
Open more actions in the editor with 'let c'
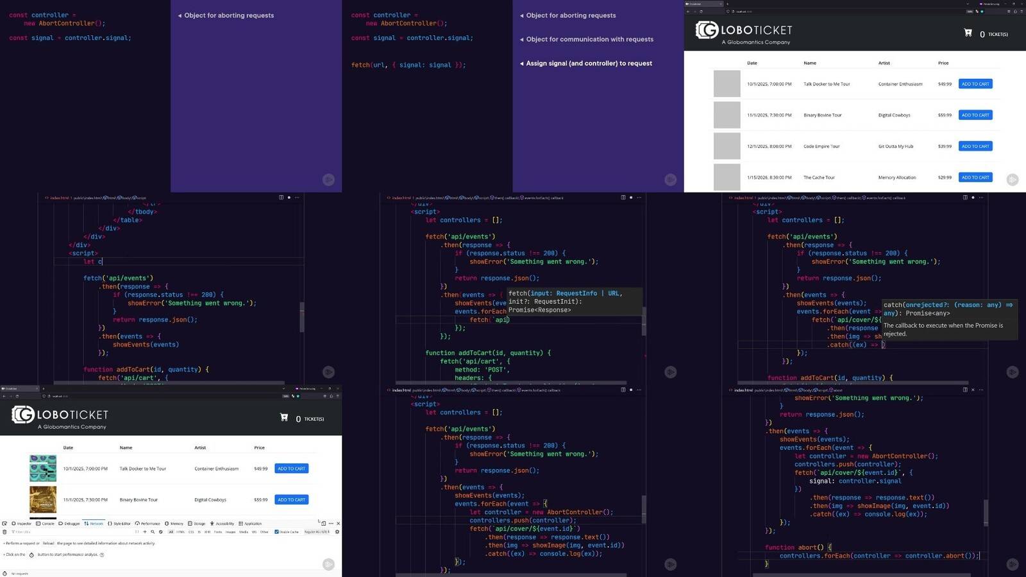(x=297, y=197)
